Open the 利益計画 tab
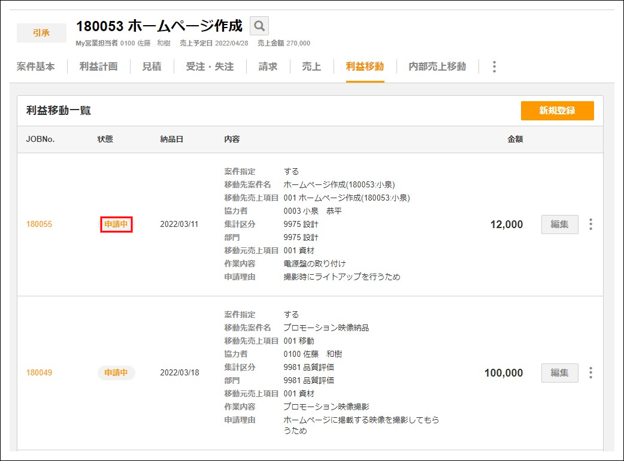Screen dimensions: 624x461 point(98,67)
